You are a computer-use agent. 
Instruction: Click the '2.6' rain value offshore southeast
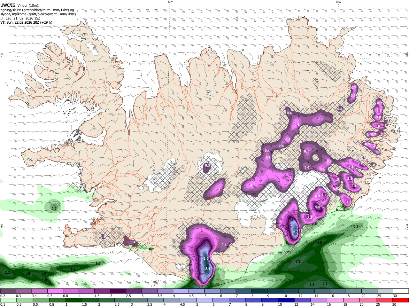pyautogui.click(x=298, y=262)
